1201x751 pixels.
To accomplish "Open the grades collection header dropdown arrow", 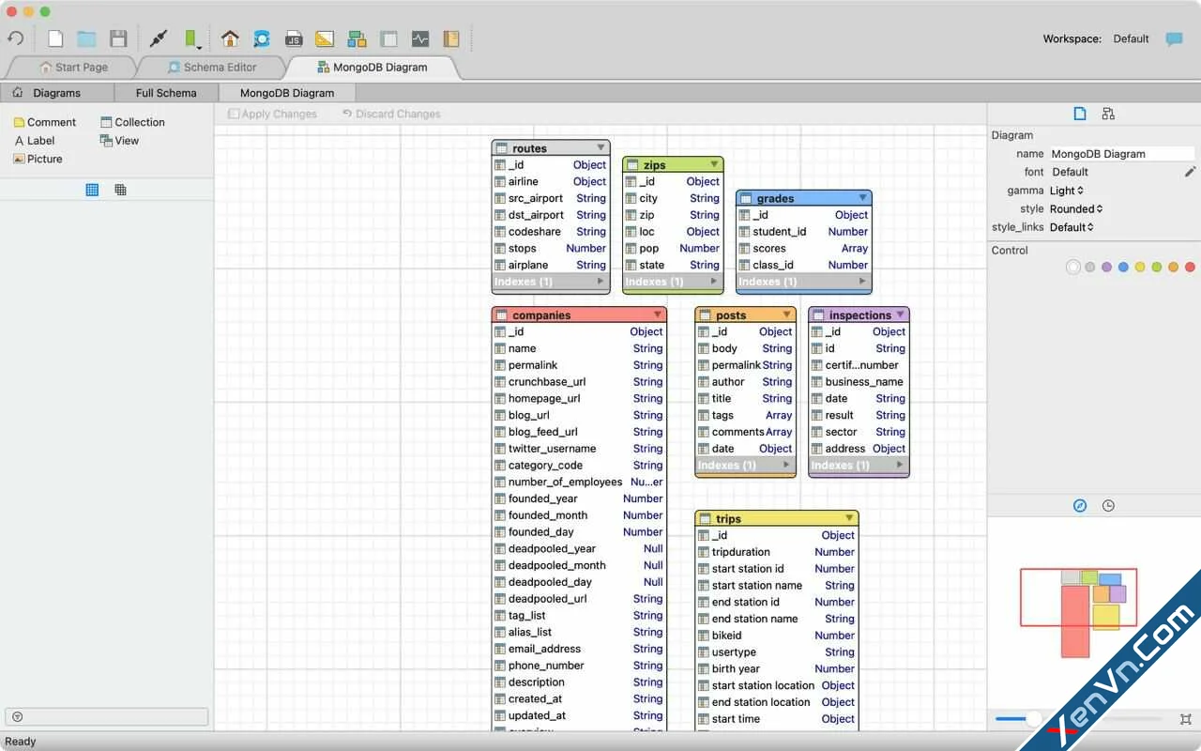I will 862,198.
